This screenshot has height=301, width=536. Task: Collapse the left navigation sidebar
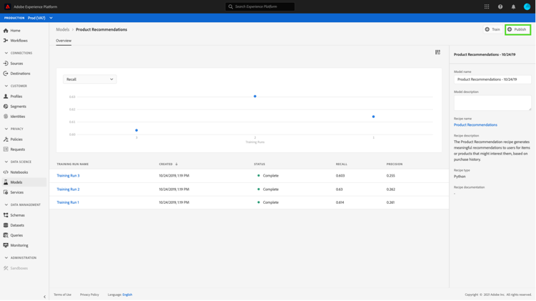(x=44, y=297)
